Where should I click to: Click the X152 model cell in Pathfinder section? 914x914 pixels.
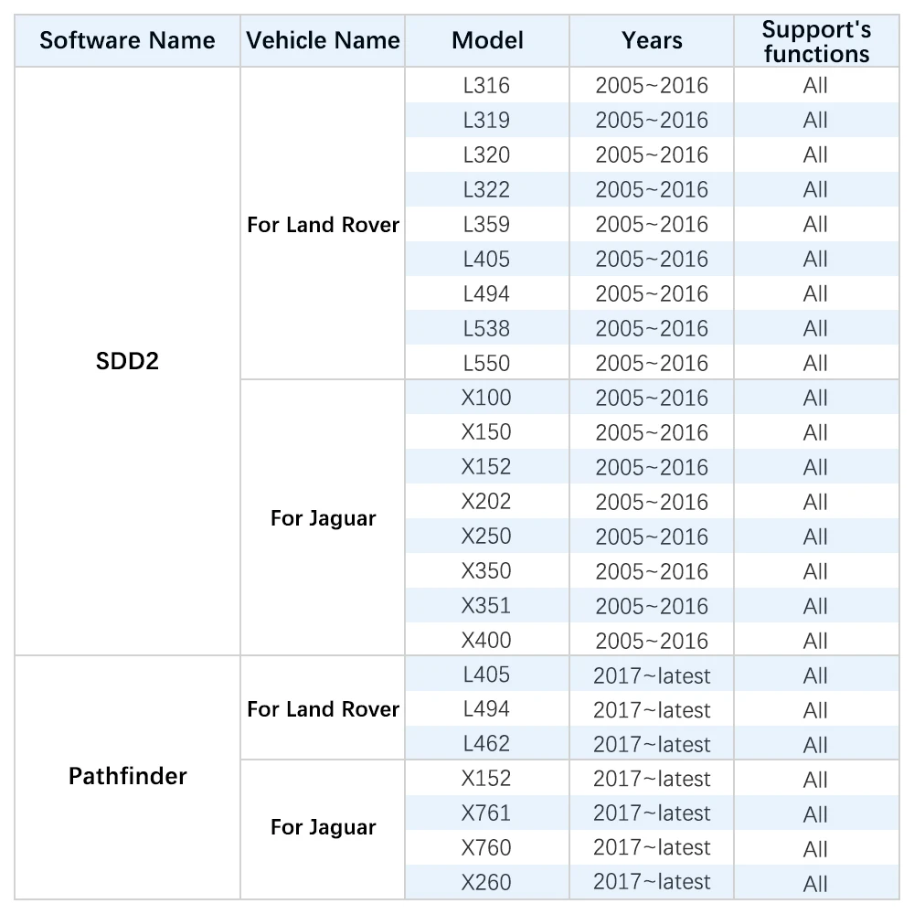click(x=487, y=778)
